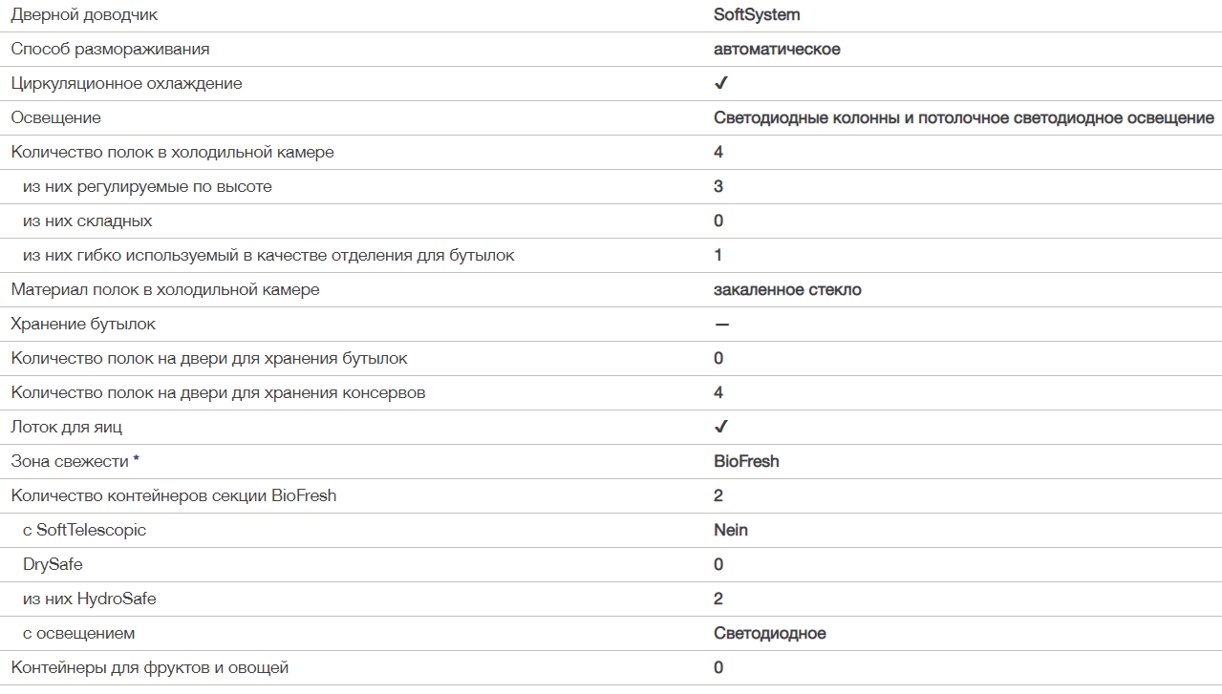Click the checkmark next to Лоток для яиц
The height and width of the screenshot is (694, 1222).
coord(721,427)
